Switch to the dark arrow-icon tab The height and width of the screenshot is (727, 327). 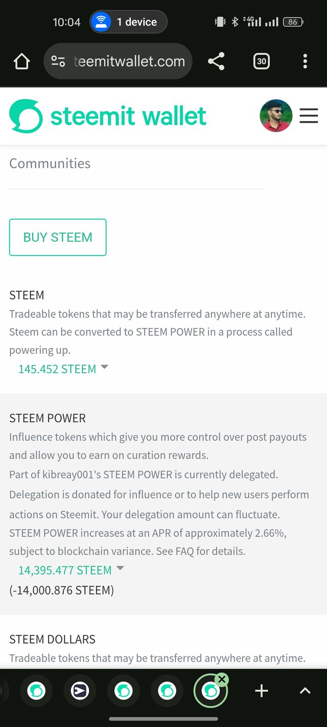coord(80,691)
